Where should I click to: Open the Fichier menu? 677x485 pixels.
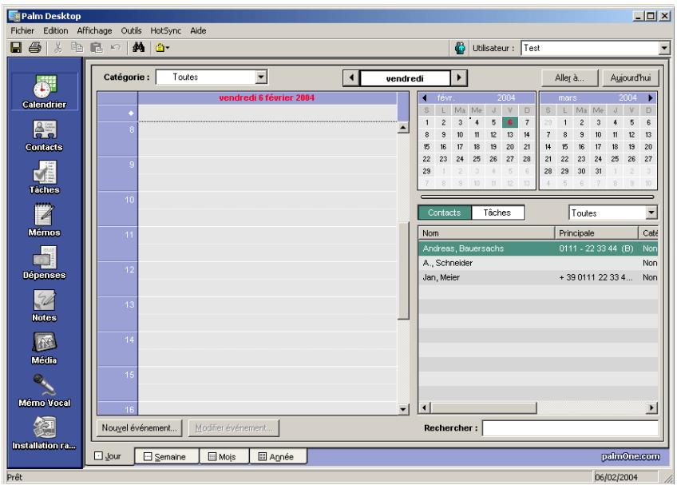coord(22,30)
